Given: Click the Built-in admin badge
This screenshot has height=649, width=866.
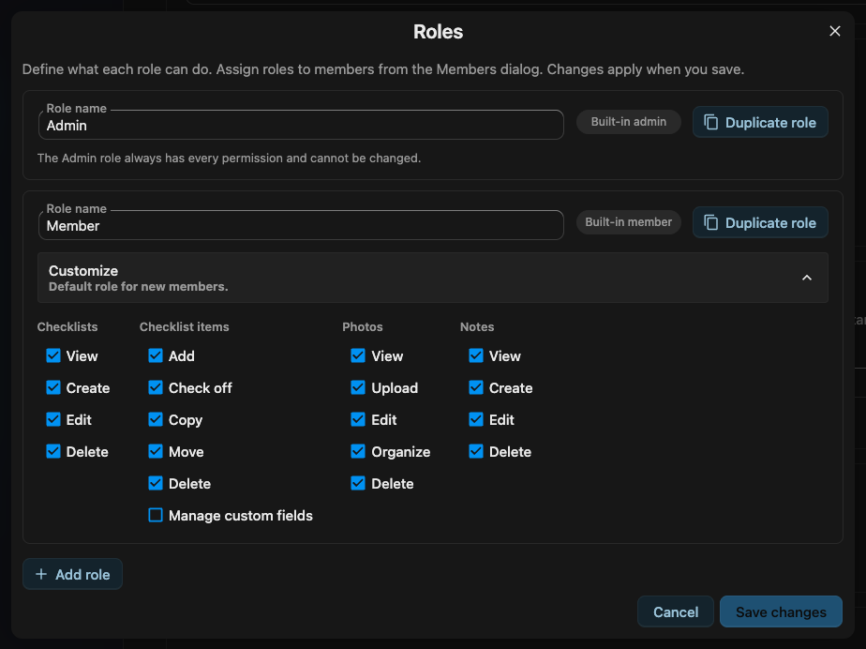Looking at the screenshot, I should tap(629, 122).
